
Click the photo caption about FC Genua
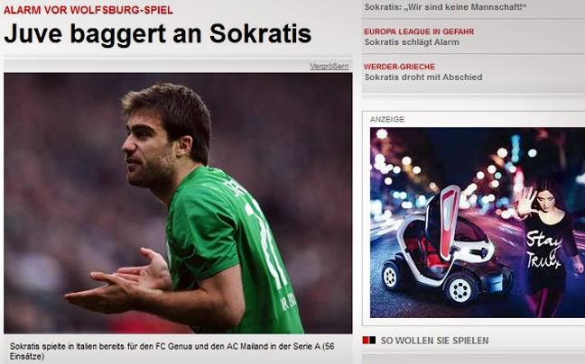tap(172, 351)
